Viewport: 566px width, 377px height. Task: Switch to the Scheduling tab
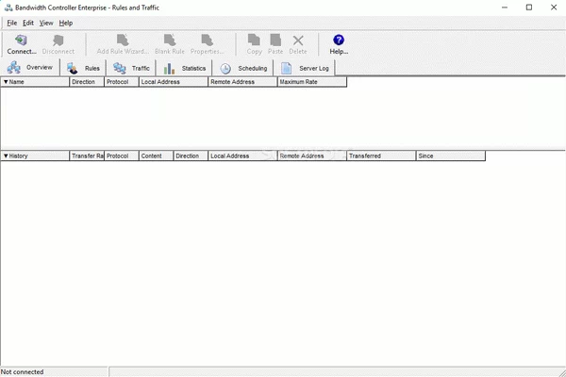tap(243, 68)
